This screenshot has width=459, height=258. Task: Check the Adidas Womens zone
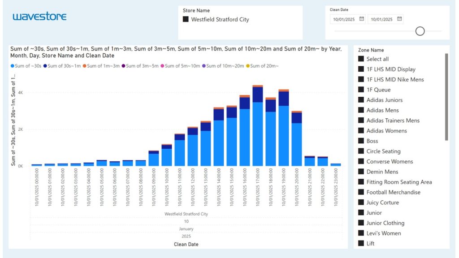click(x=361, y=130)
